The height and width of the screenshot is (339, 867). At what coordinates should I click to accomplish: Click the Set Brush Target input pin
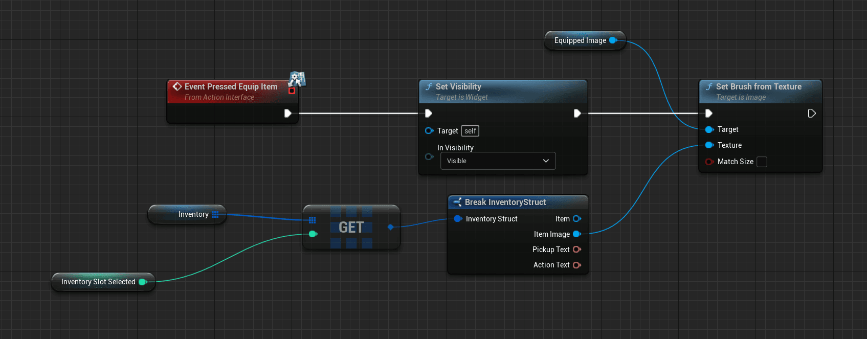point(709,129)
